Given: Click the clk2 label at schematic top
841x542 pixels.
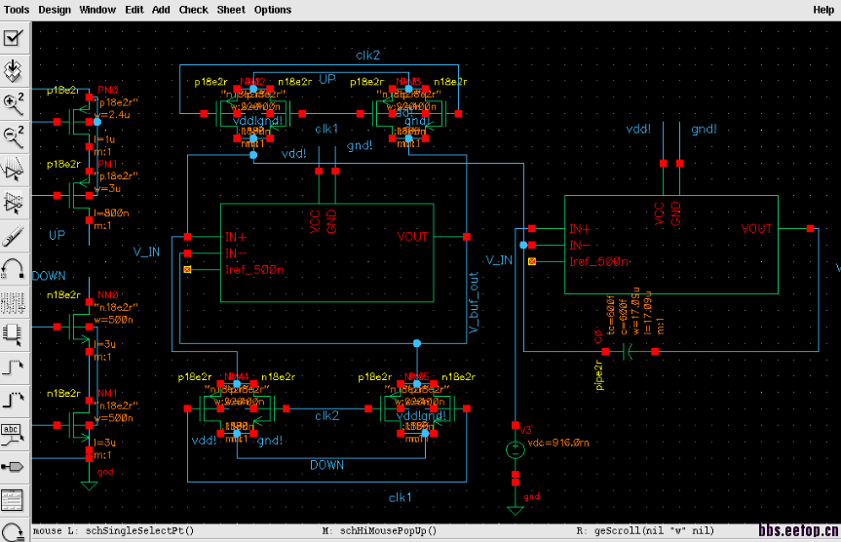Looking at the screenshot, I should pos(368,56).
